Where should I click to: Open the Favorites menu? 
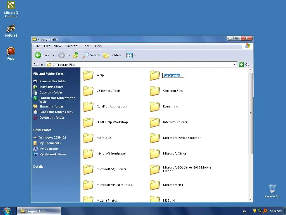72,46
